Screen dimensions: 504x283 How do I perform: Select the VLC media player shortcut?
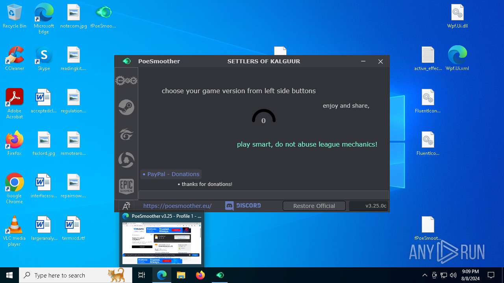pyautogui.click(x=15, y=231)
